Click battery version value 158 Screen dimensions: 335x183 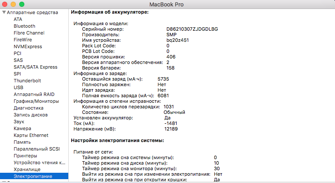pyautogui.click(x=170, y=68)
